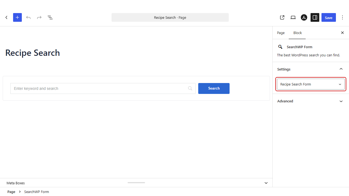This screenshot has width=349, height=196.
Task: Open the Astra settings icon
Action: [304, 17]
